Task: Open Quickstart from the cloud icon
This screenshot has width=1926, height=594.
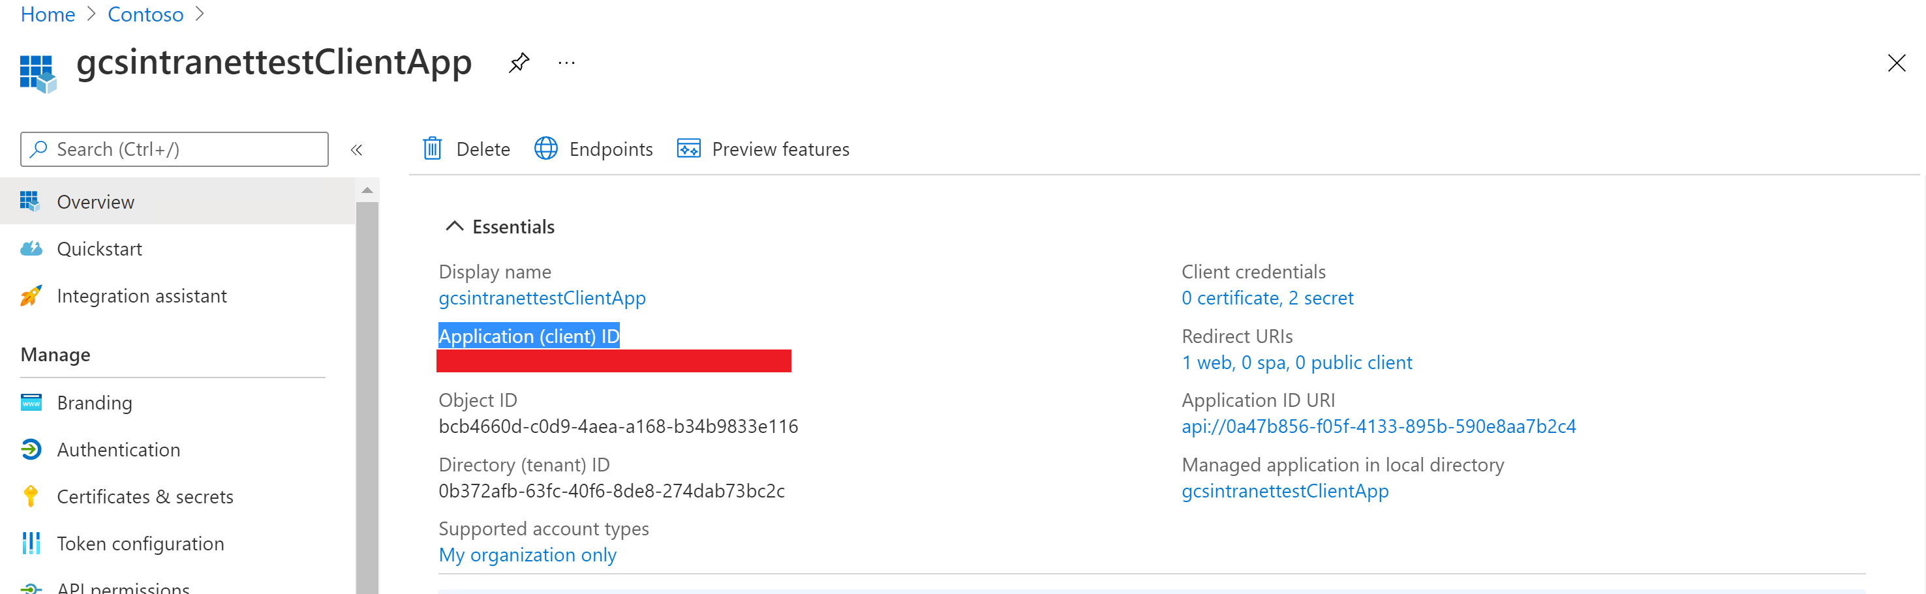Action: pyautogui.click(x=31, y=249)
